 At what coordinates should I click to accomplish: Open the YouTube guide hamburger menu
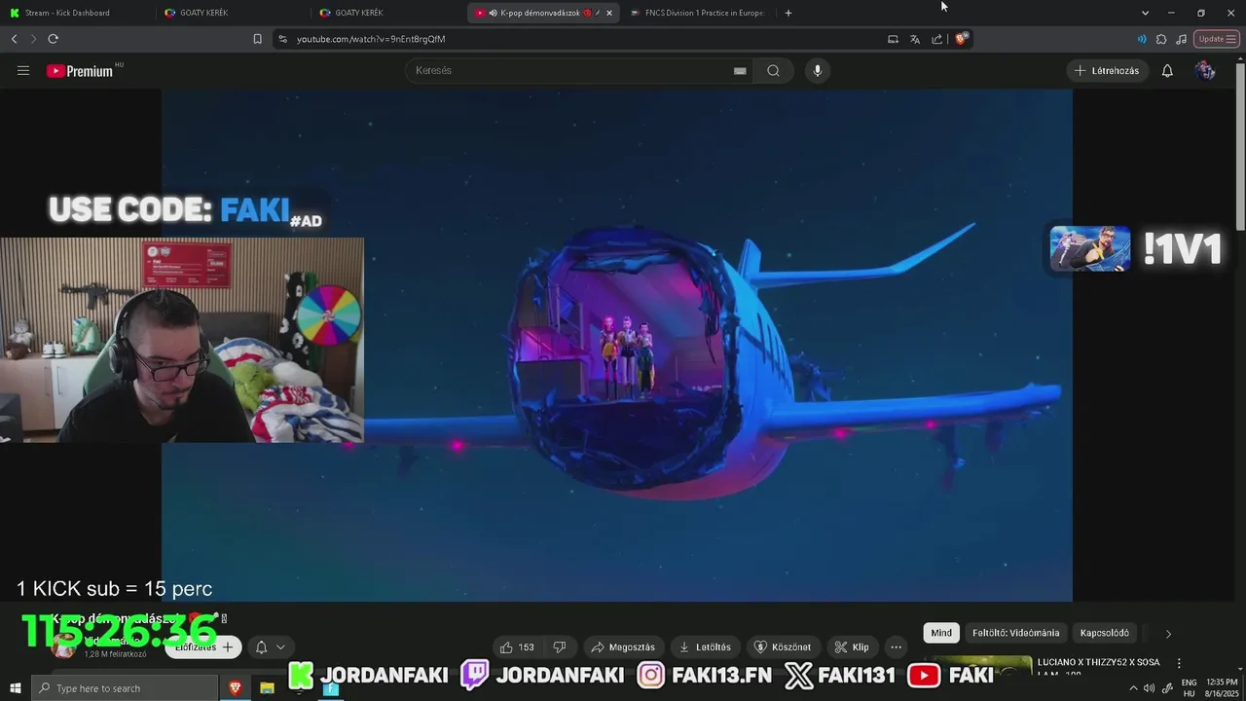tap(23, 70)
